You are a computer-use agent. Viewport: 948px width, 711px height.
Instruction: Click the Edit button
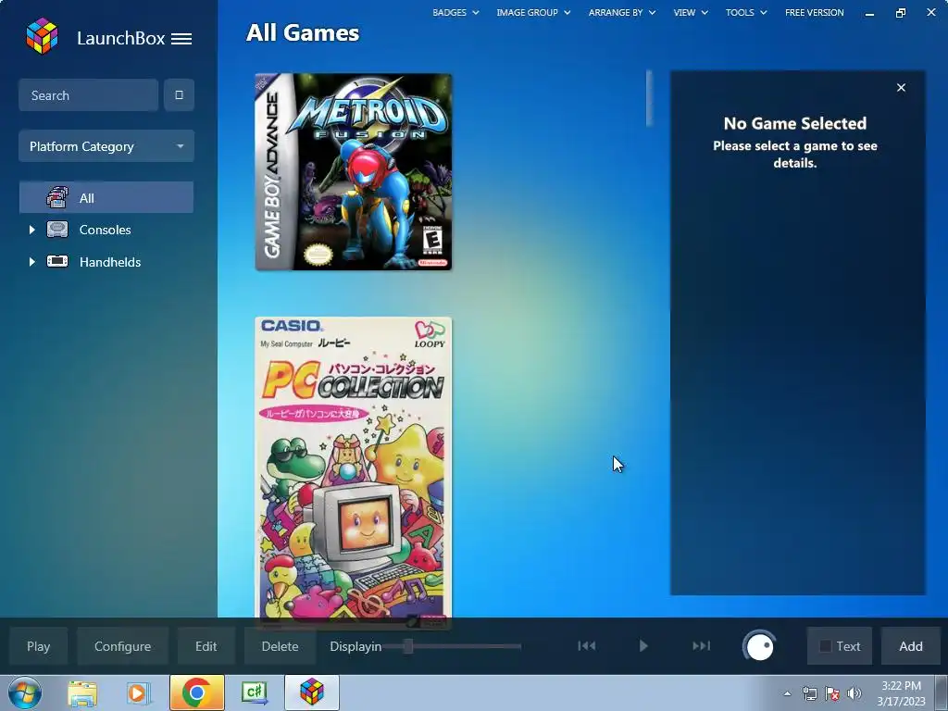tap(206, 646)
